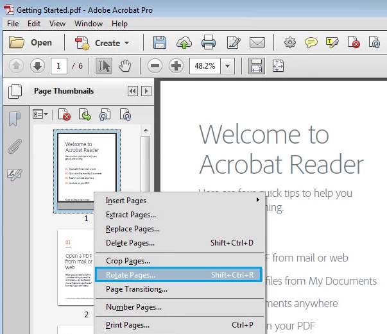Zoom in with the plus button
The image size is (387, 334).
point(176,66)
